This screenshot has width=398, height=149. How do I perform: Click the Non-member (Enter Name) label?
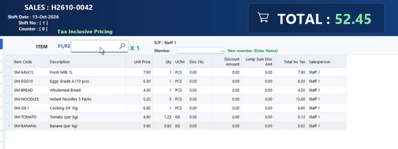click(253, 51)
